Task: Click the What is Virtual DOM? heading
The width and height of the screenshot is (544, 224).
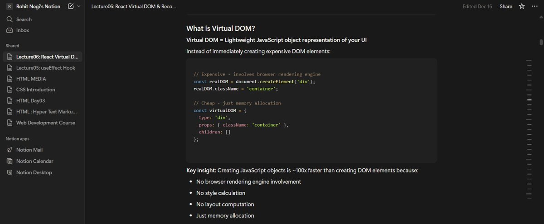Action: (x=221, y=28)
